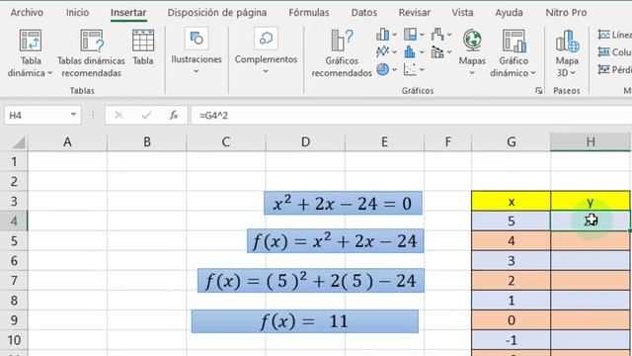Click the Tabla dinámica icon
Screen dimensions: 632x356
point(31,41)
